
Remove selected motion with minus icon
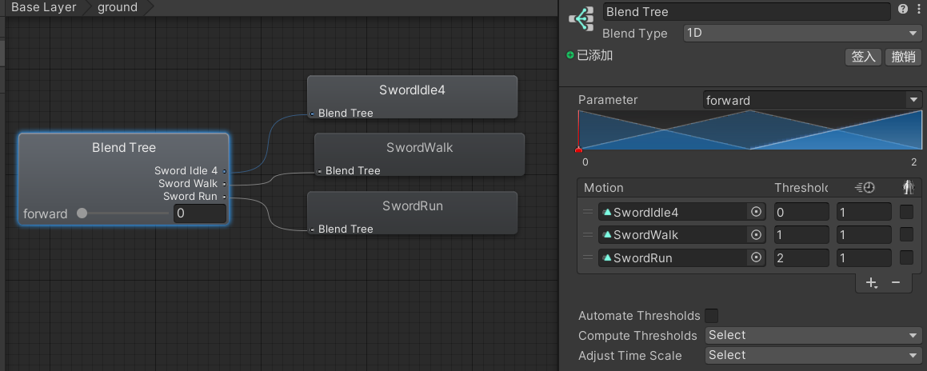896,283
